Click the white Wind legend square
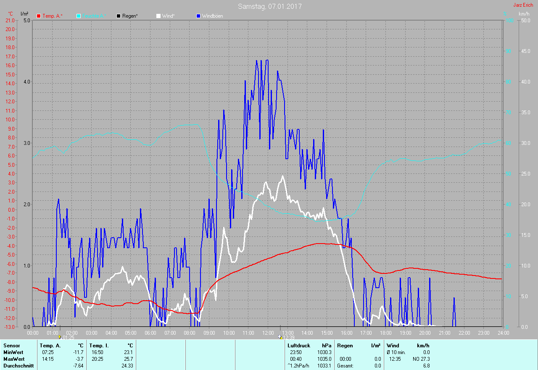 coord(158,16)
